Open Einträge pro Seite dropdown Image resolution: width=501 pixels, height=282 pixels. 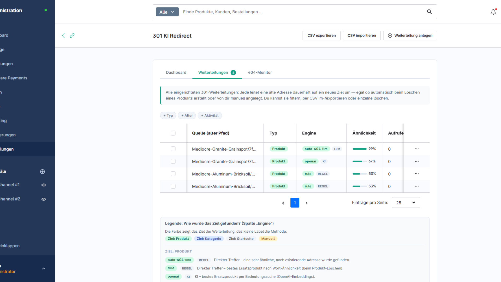click(406, 203)
